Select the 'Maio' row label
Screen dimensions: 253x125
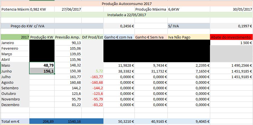tap(15, 65)
